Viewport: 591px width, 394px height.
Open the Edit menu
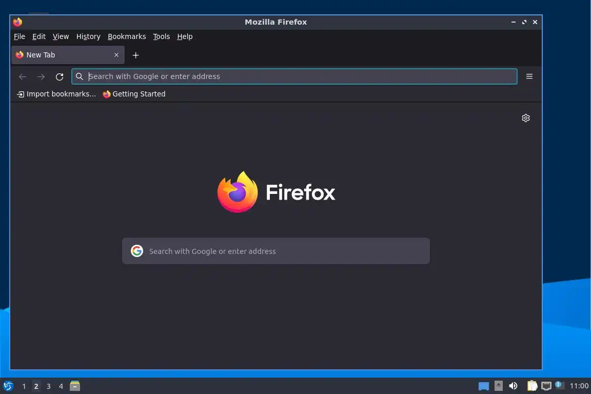click(39, 36)
